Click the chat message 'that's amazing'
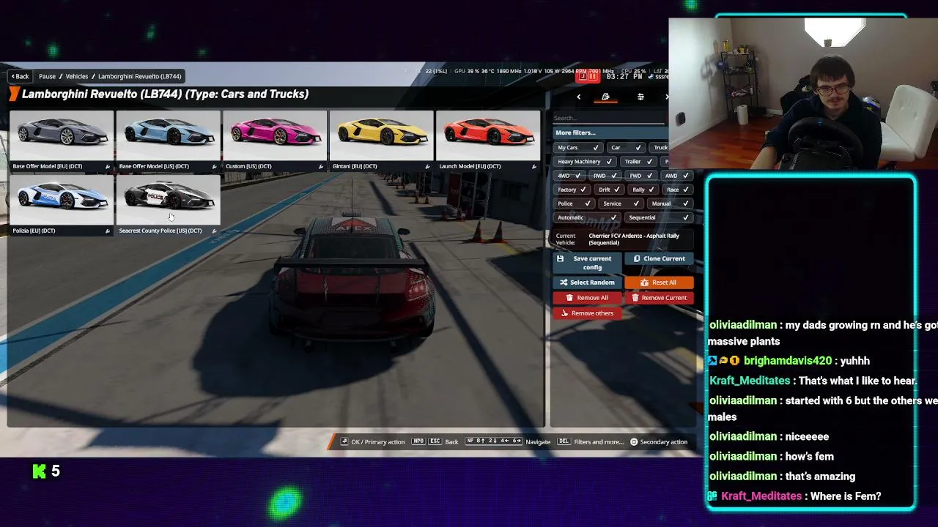Image resolution: width=938 pixels, height=527 pixels. tap(820, 476)
